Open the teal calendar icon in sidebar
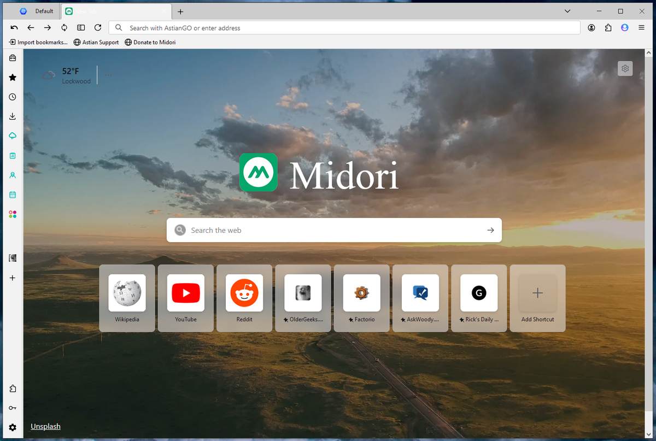The image size is (656, 441). pos(13,195)
